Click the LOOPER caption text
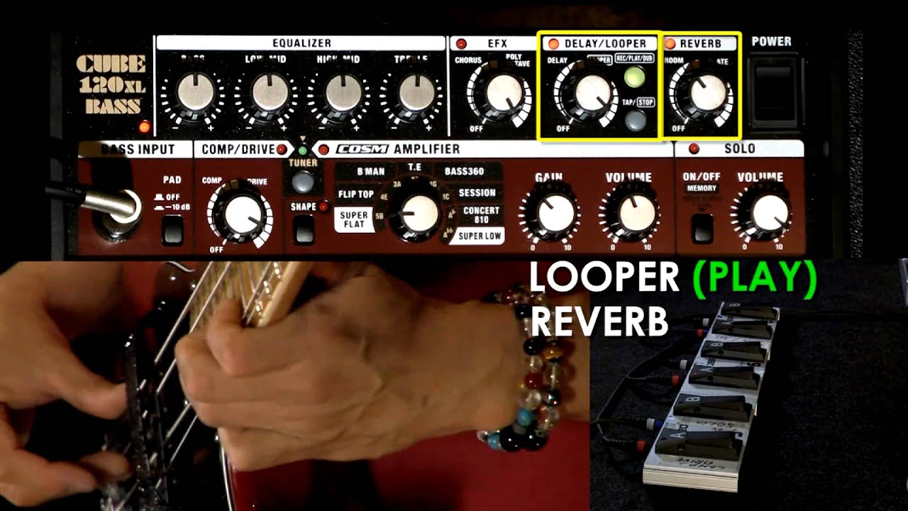 pyautogui.click(x=605, y=279)
